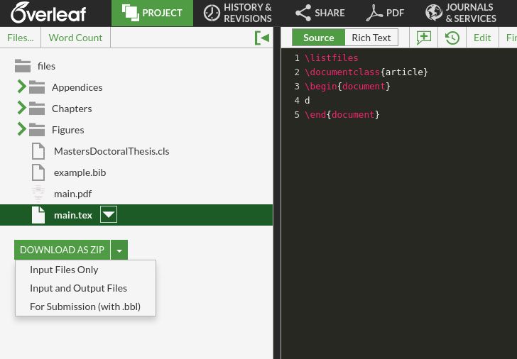The height and width of the screenshot is (359, 517).
Task: Select the Chapters folder
Action: (72, 109)
